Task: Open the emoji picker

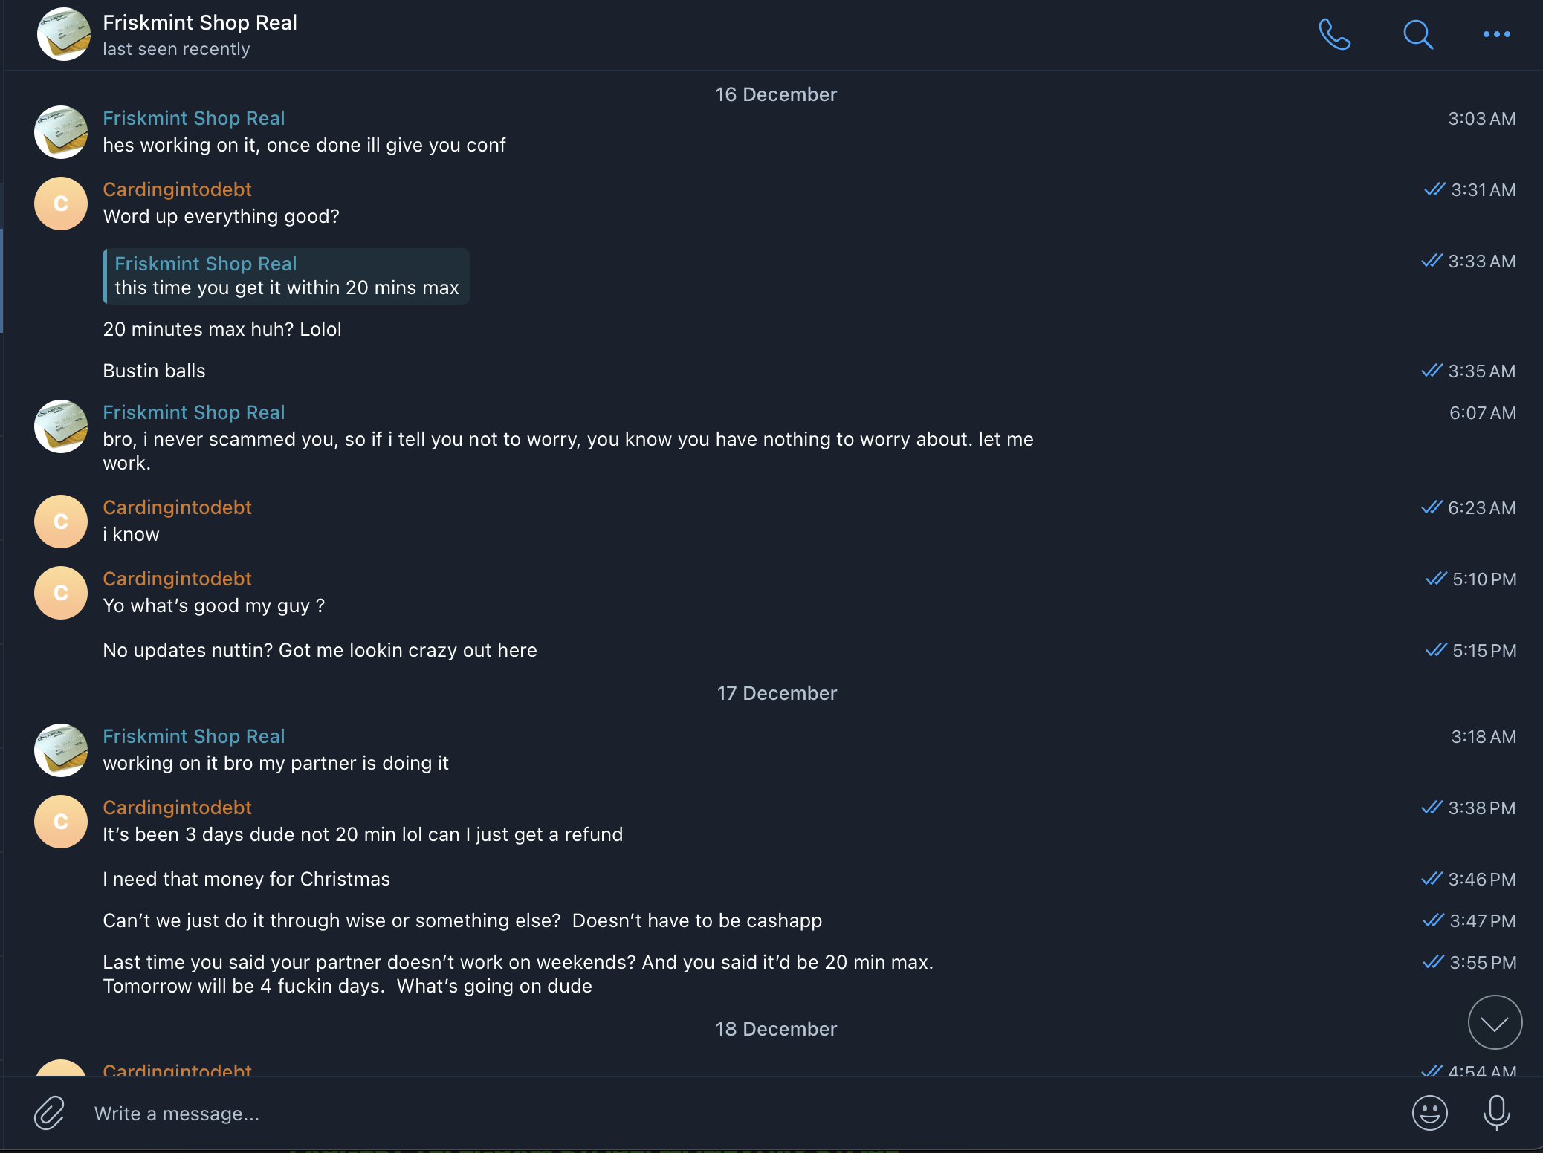Action: (1429, 1113)
